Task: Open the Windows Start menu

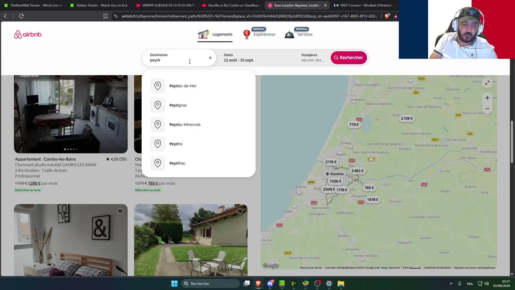Action: click(x=174, y=284)
